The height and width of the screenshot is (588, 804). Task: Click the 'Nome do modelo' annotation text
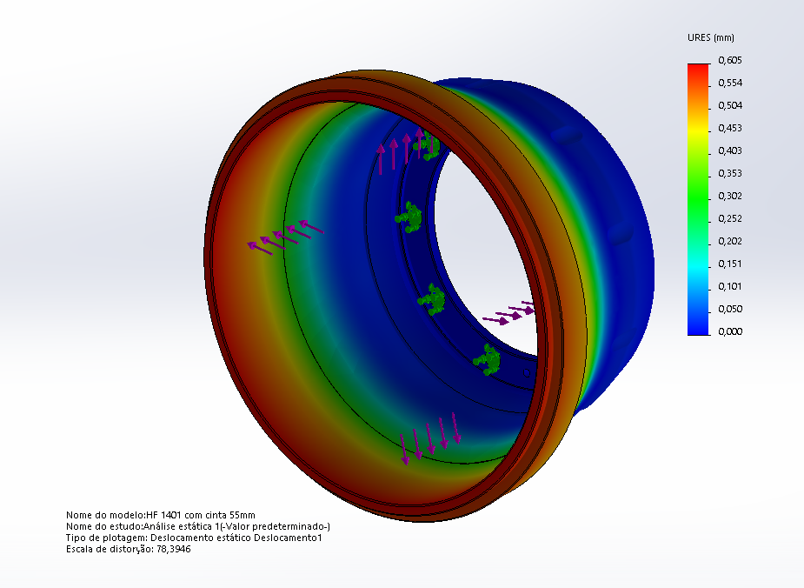click(x=160, y=515)
